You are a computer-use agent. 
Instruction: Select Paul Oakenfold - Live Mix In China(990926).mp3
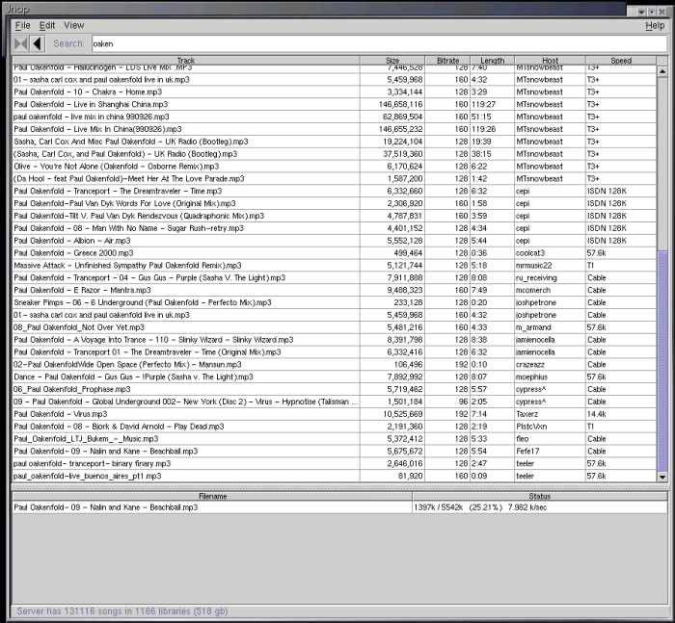(x=335, y=129)
